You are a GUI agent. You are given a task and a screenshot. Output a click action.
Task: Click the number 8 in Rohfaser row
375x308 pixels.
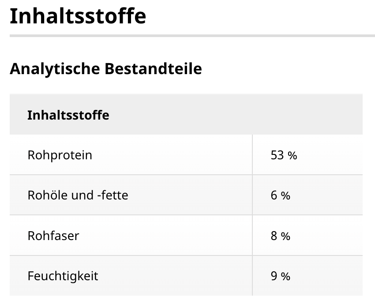coord(274,236)
